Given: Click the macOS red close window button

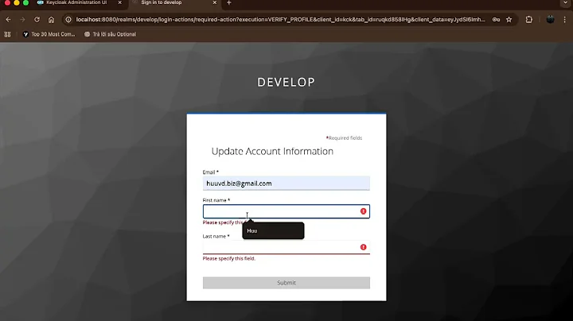Looking at the screenshot, I should tap(7, 2).
